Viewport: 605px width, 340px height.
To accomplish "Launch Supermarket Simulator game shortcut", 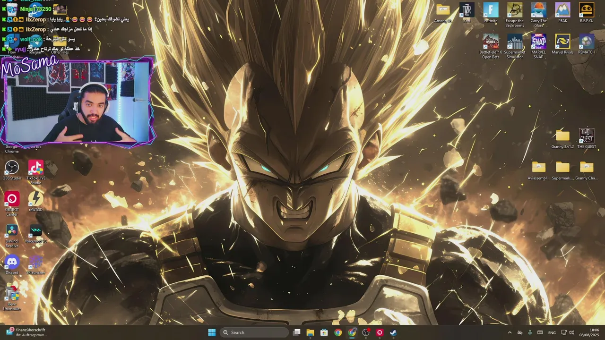I will [515, 46].
